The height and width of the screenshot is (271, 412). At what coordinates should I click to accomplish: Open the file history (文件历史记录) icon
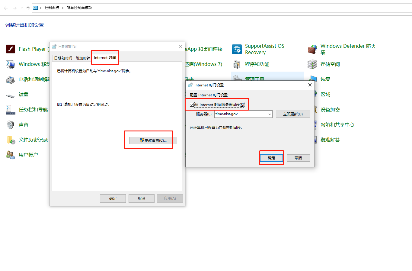tap(11, 140)
